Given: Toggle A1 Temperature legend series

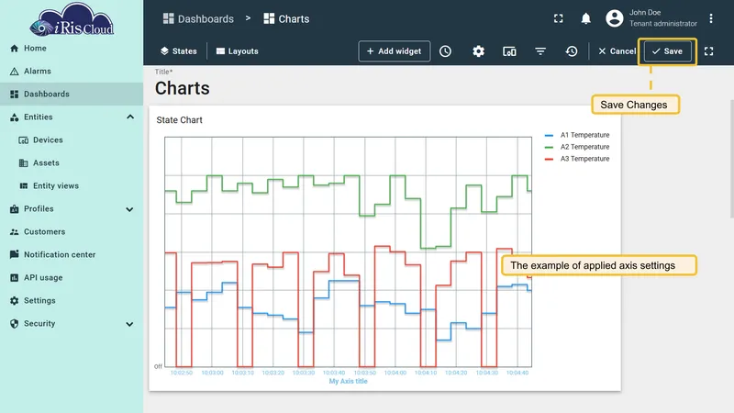Looking at the screenshot, I should 577,135.
